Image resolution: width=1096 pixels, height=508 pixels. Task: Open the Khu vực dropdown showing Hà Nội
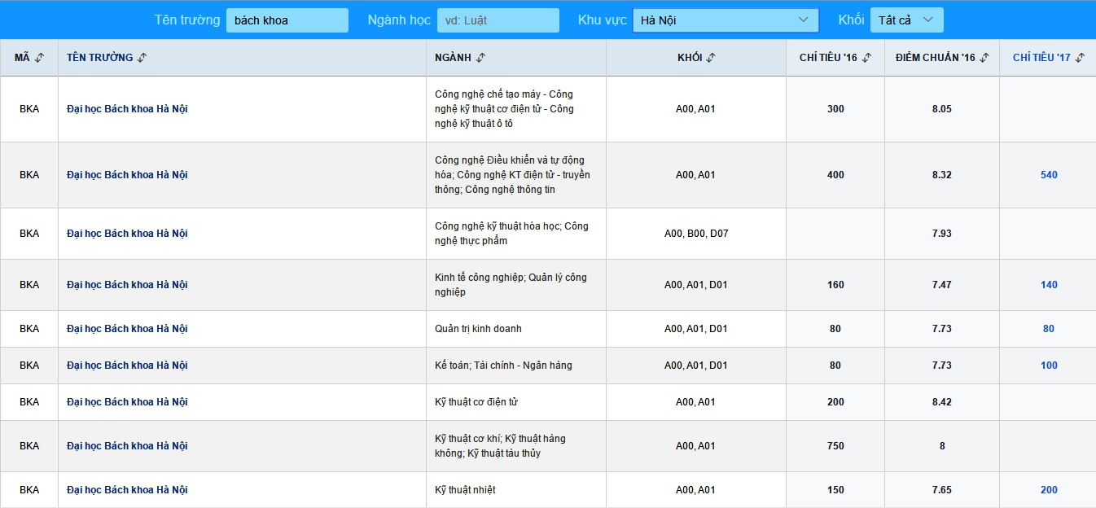point(725,20)
